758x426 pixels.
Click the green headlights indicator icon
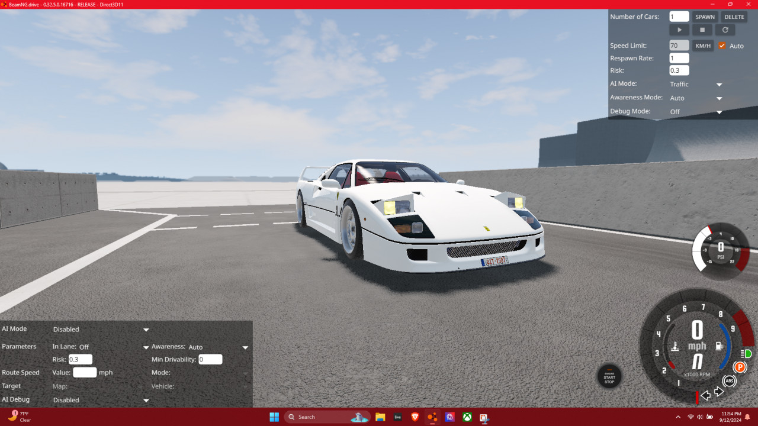coord(746,354)
